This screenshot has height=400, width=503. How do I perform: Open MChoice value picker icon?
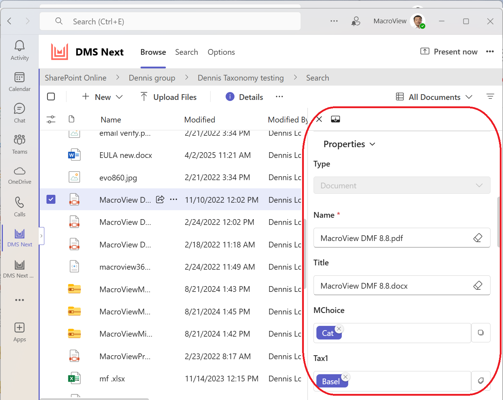point(481,333)
